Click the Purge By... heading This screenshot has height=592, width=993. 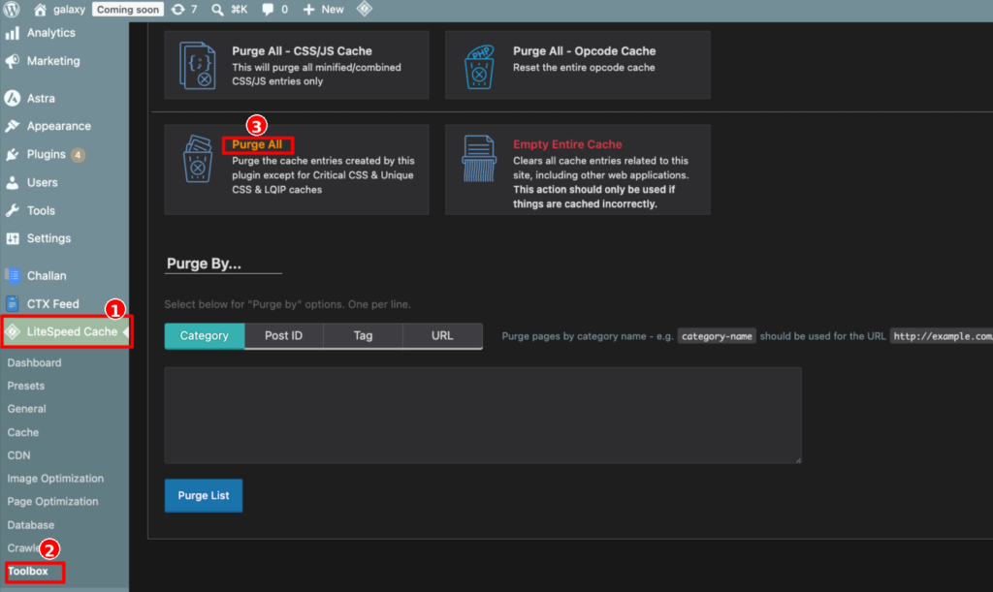(x=204, y=264)
